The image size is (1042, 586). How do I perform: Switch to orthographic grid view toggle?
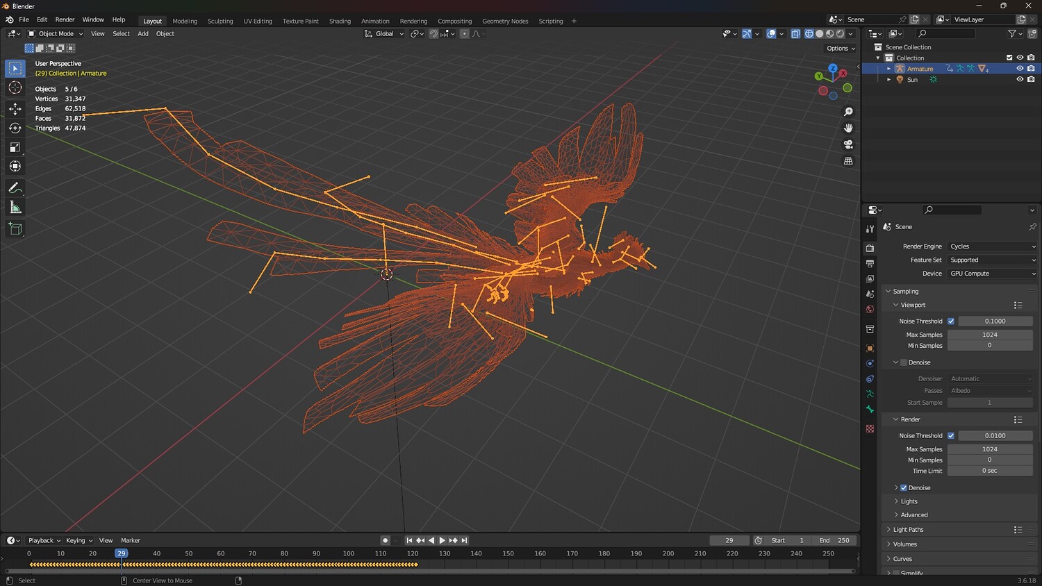[848, 161]
